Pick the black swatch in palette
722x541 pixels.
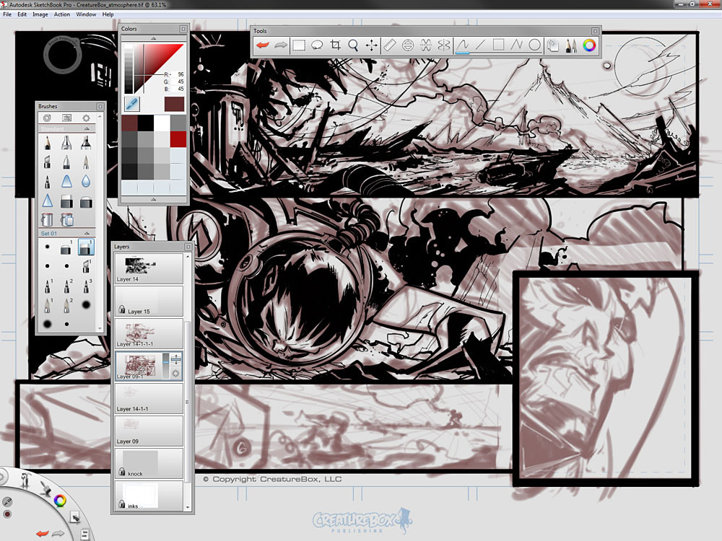[146, 123]
